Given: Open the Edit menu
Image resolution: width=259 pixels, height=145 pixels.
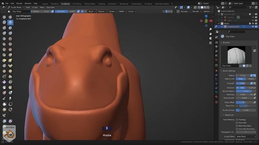Looking at the screenshot, I should click(x=13, y=4).
